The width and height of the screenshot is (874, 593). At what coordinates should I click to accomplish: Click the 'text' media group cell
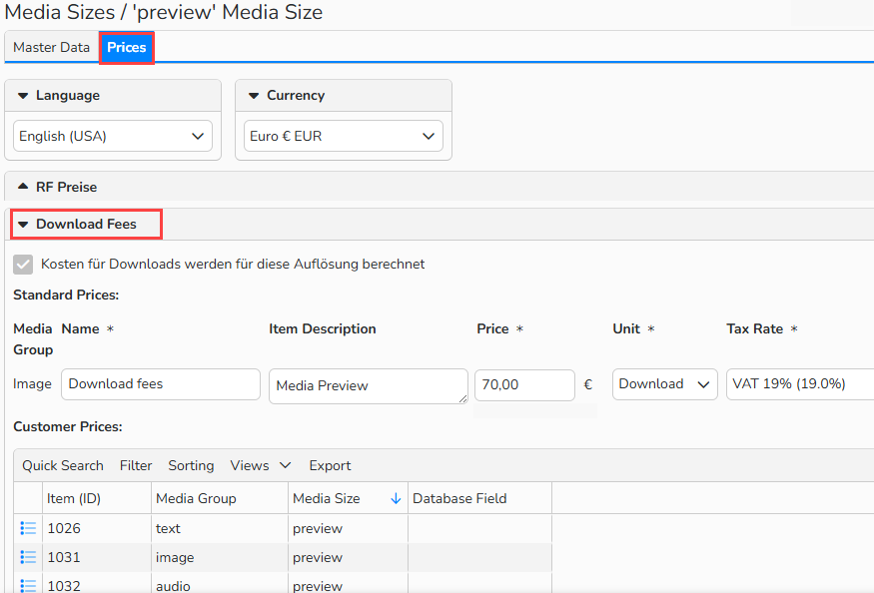tap(220, 528)
